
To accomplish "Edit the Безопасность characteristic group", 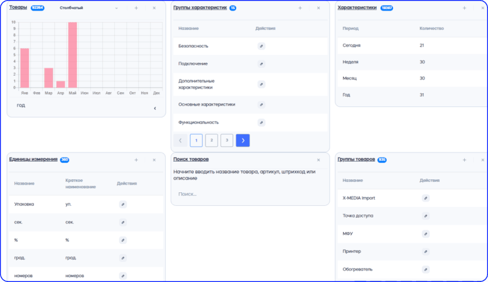I will (x=262, y=46).
